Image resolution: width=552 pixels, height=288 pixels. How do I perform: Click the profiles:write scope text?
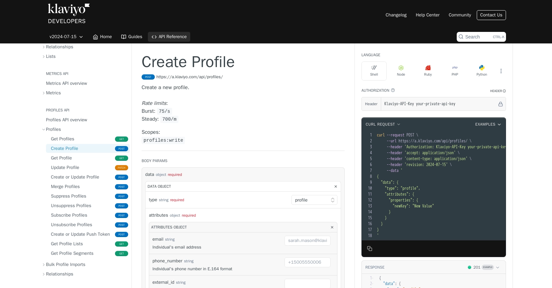(163, 140)
